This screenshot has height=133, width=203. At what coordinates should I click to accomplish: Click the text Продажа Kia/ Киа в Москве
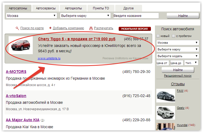click(x=30, y=127)
